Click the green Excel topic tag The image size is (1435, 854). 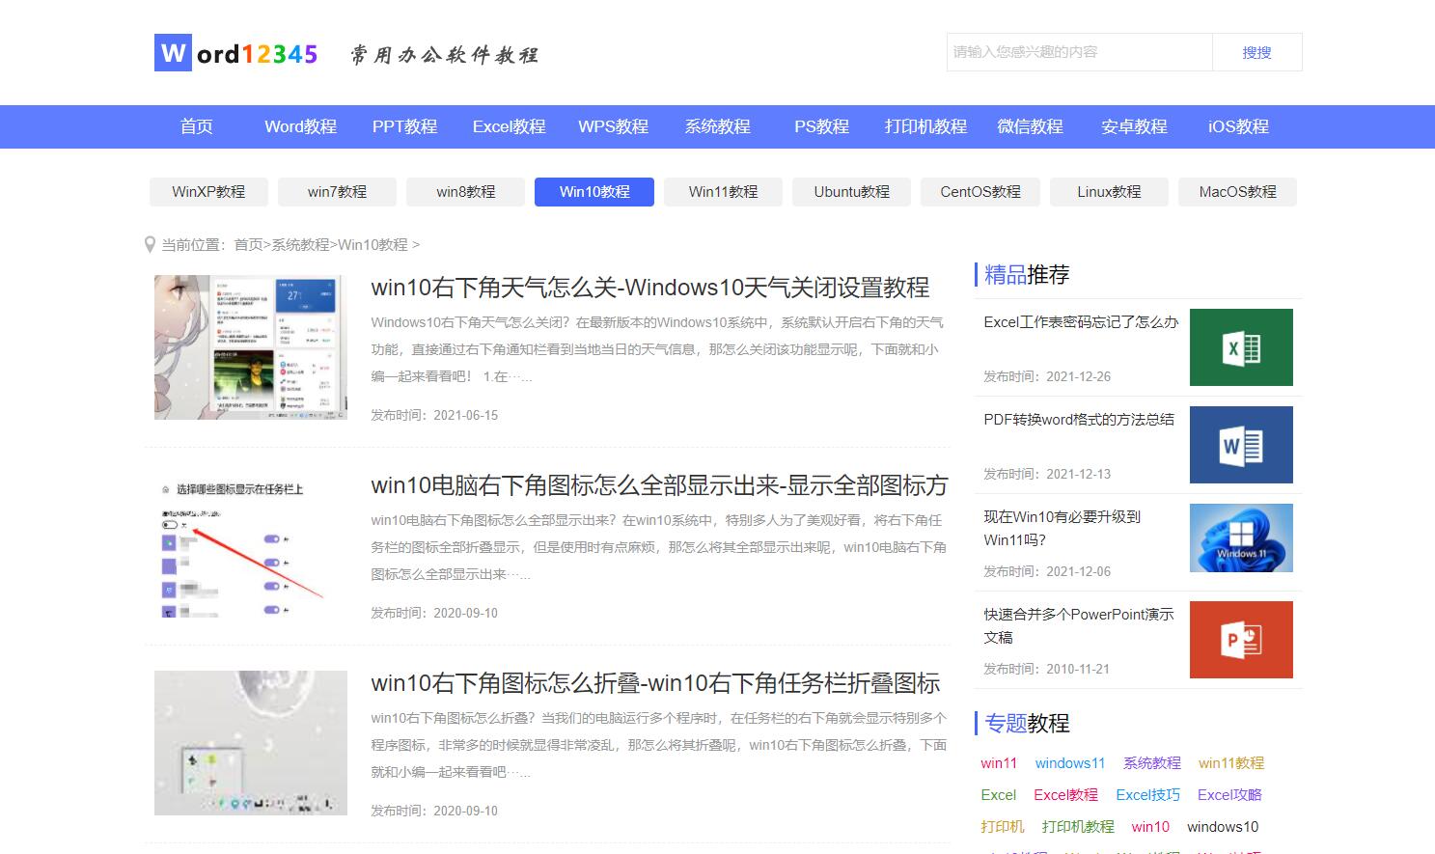tap(999, 795)
